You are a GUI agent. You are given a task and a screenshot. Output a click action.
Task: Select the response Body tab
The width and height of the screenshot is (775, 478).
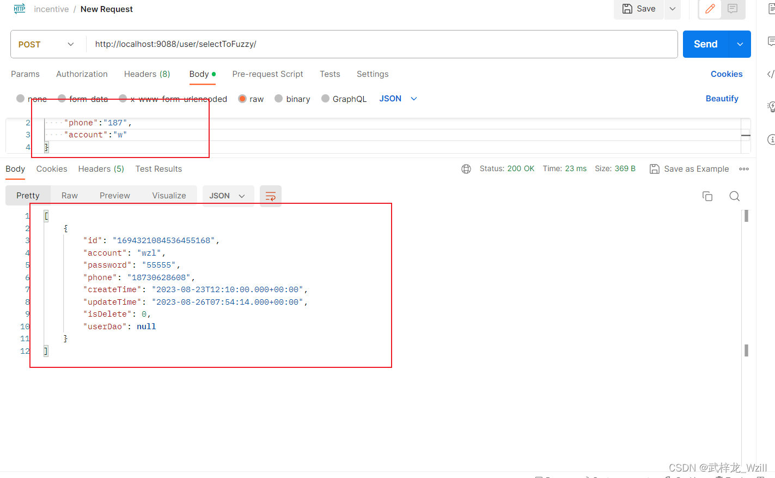click(x=15, y=169)
